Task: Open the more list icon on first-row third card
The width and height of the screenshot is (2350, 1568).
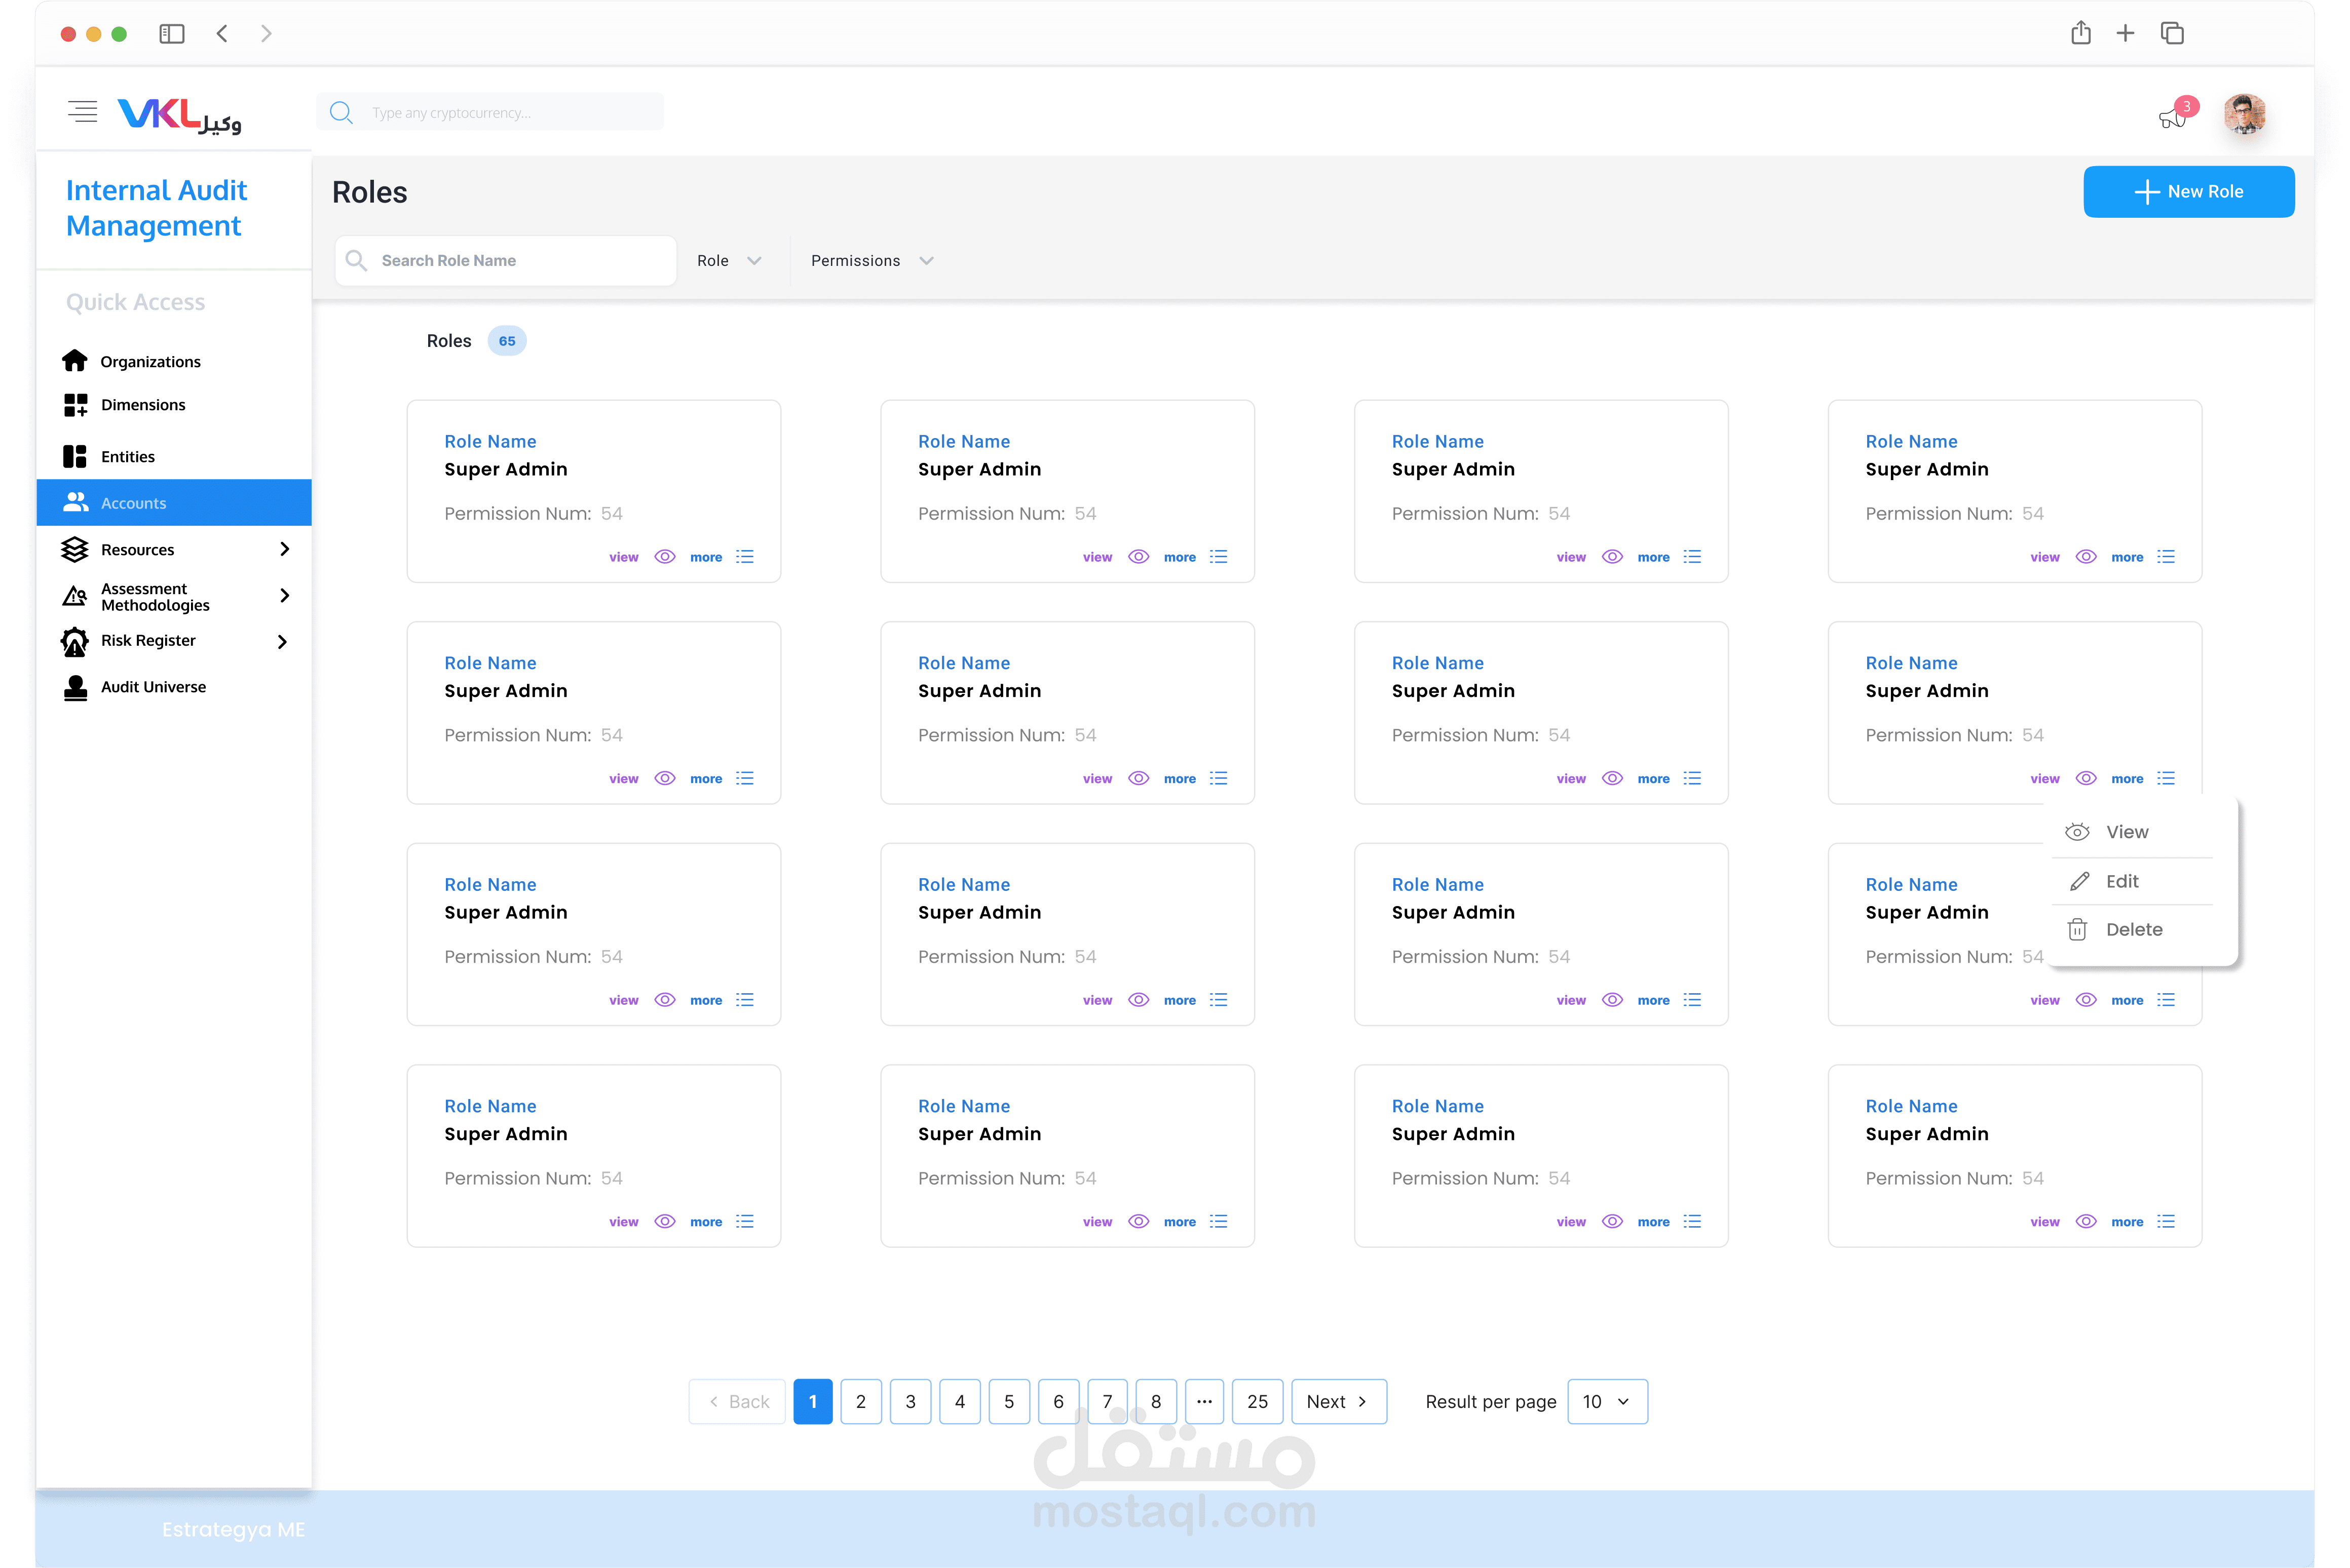Action: (1692, 557)
